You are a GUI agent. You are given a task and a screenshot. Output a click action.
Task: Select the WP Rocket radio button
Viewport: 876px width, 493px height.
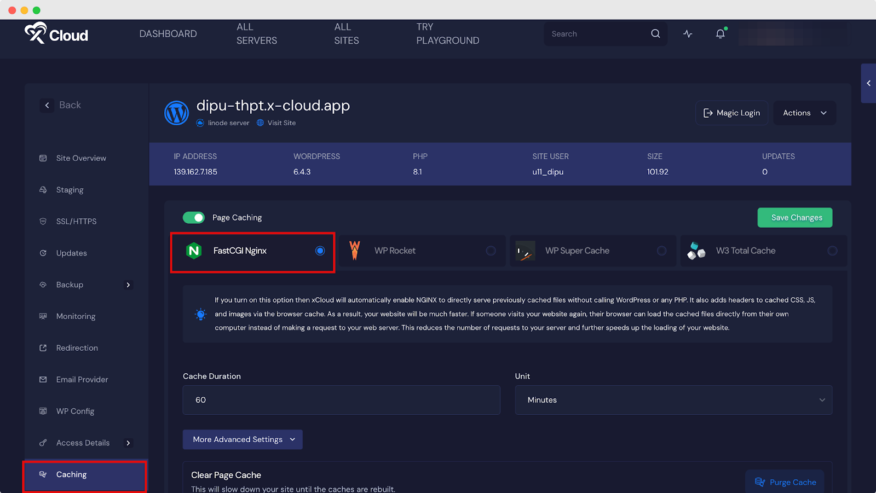[x=491, y=251]
